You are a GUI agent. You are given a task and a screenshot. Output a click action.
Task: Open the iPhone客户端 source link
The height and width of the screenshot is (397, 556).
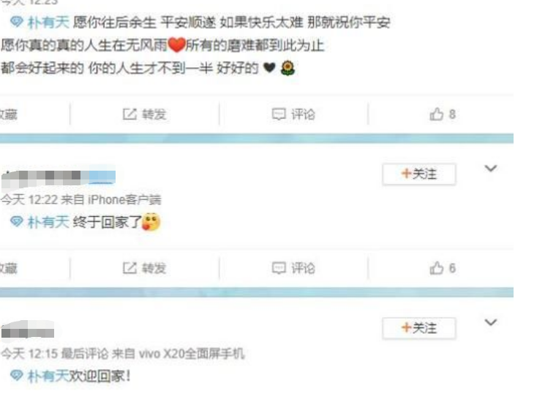point(124,199)
